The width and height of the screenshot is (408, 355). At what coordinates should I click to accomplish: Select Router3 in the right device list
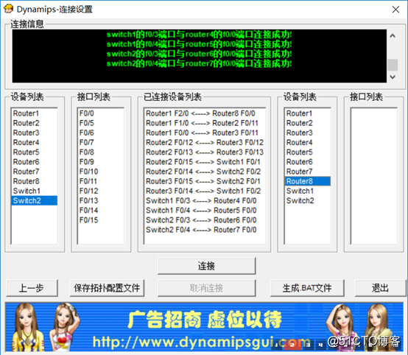tap(308, 133)
